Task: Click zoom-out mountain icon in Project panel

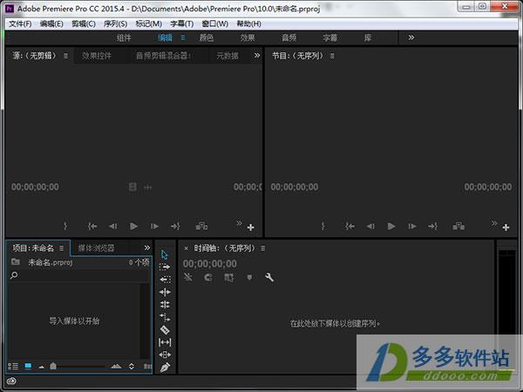Action: tap(41, 367)
